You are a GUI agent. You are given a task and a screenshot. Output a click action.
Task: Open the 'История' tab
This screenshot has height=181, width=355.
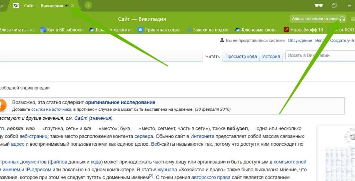point(271,56)
